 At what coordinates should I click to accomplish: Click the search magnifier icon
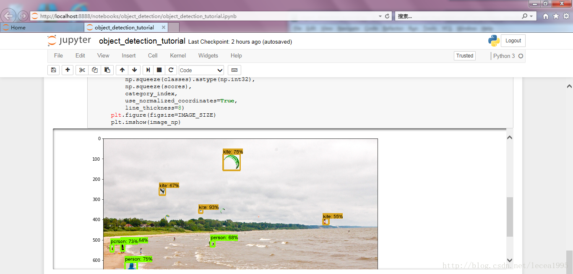524,16
